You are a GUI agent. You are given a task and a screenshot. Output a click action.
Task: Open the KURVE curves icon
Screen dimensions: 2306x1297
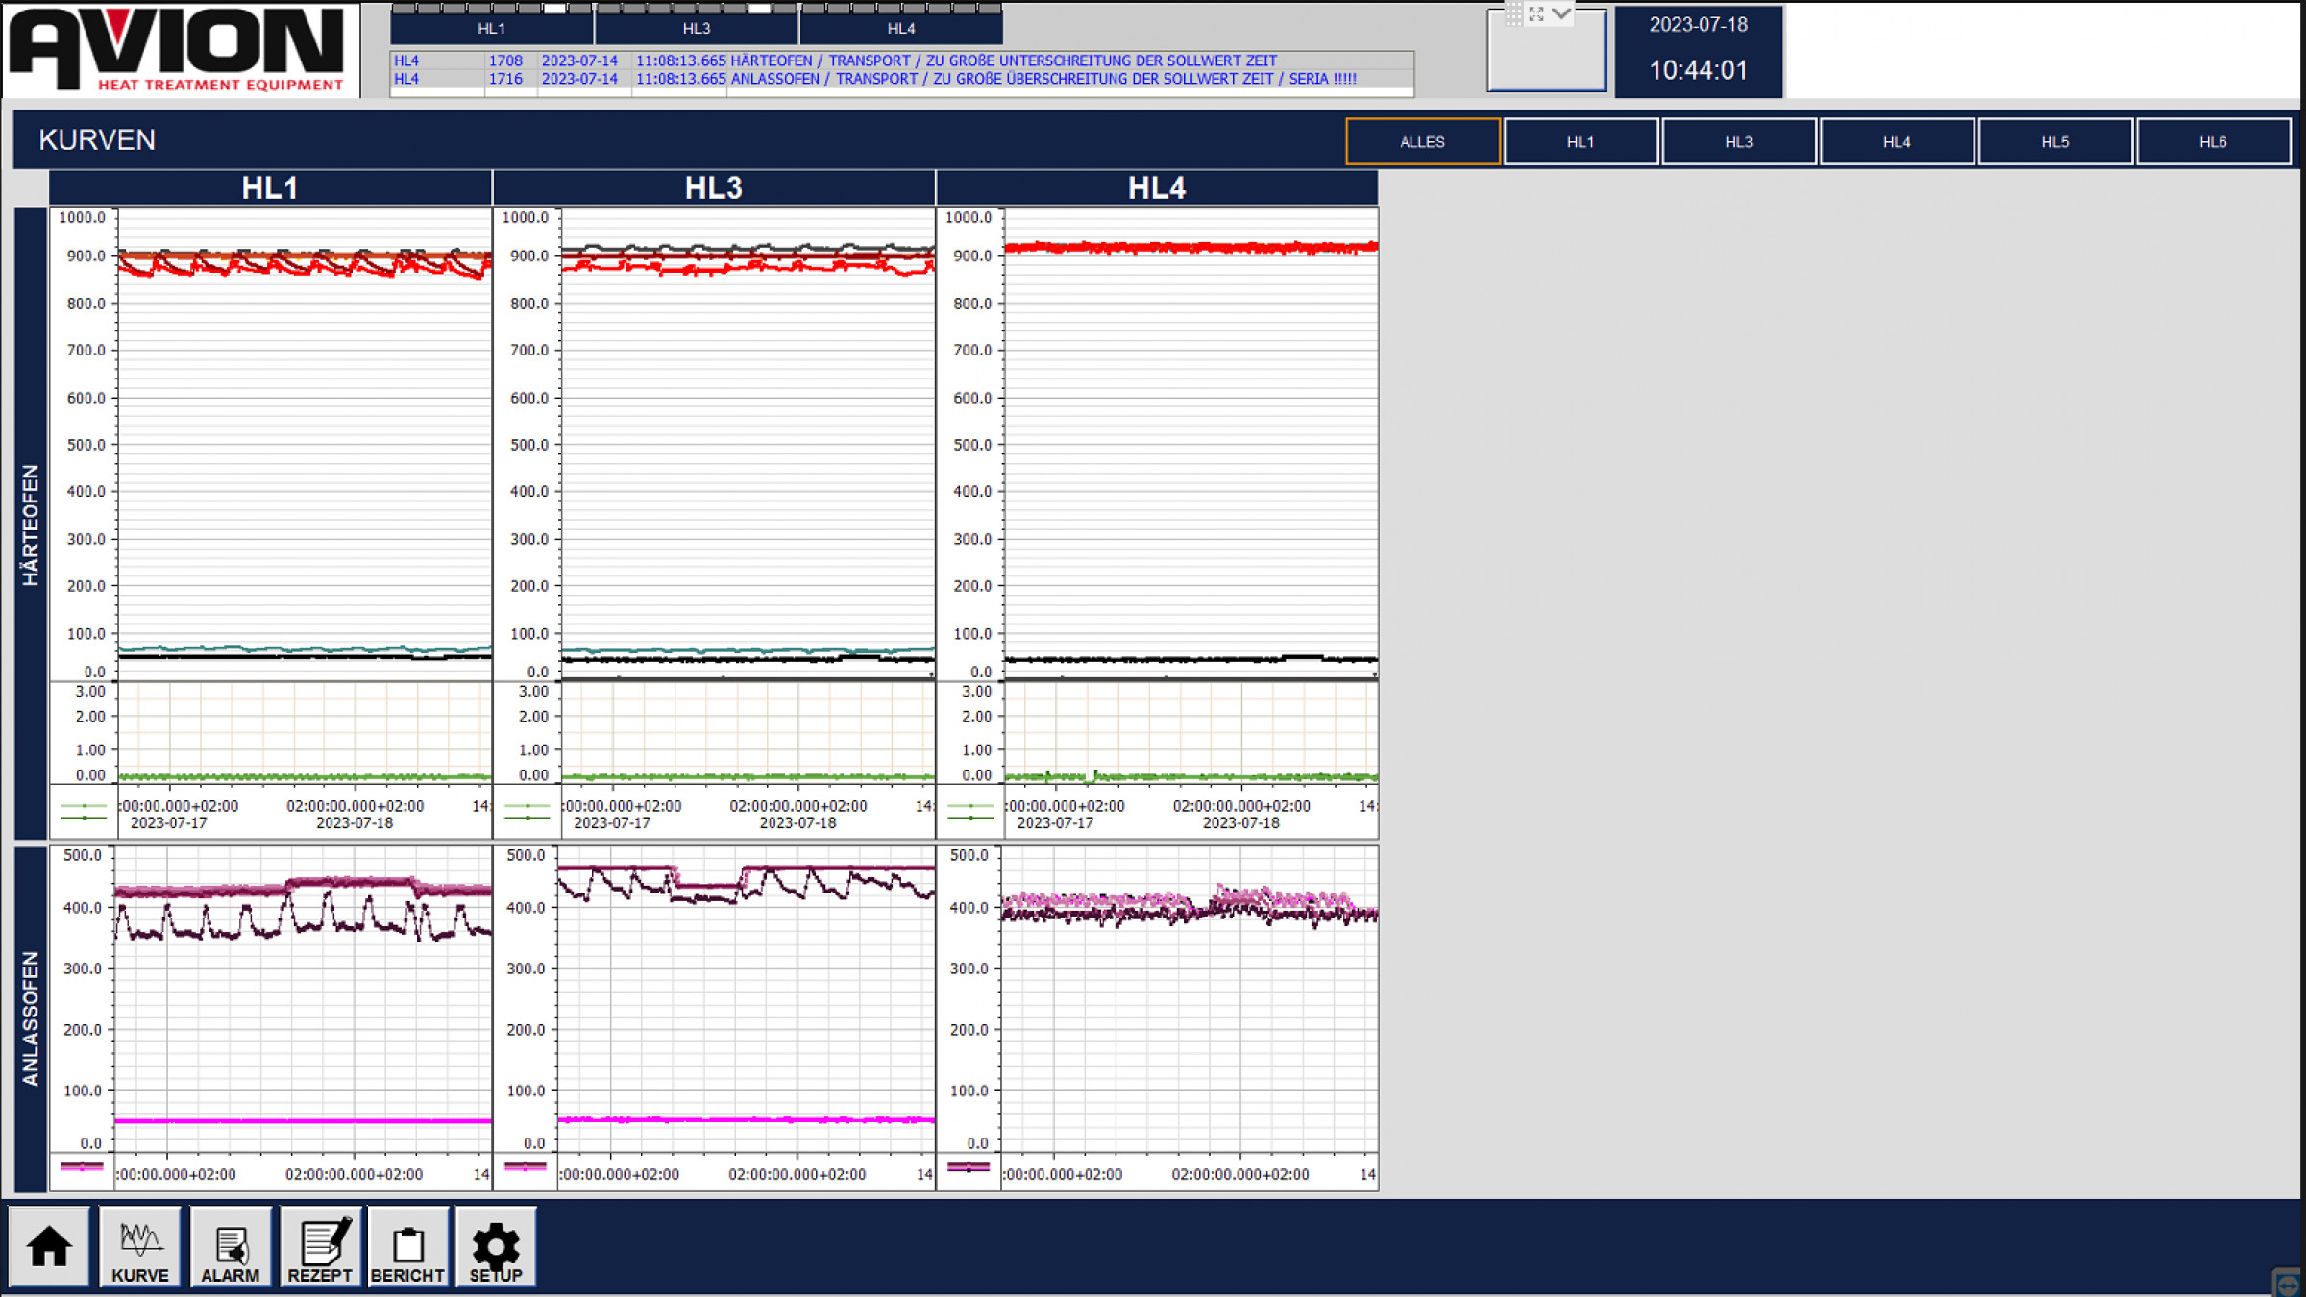point(140,1247)
